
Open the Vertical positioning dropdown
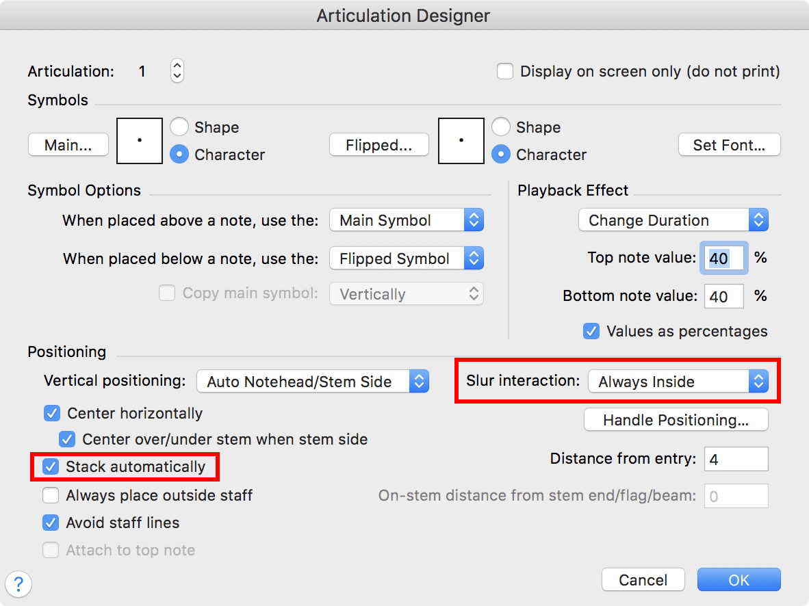(313, 382)
